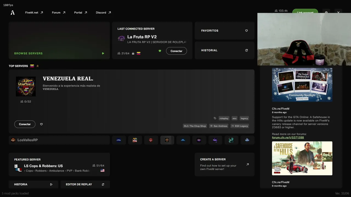Open the Favoritos list
The width and height of the screenshot is (351, 197).
tap(225, 31)
